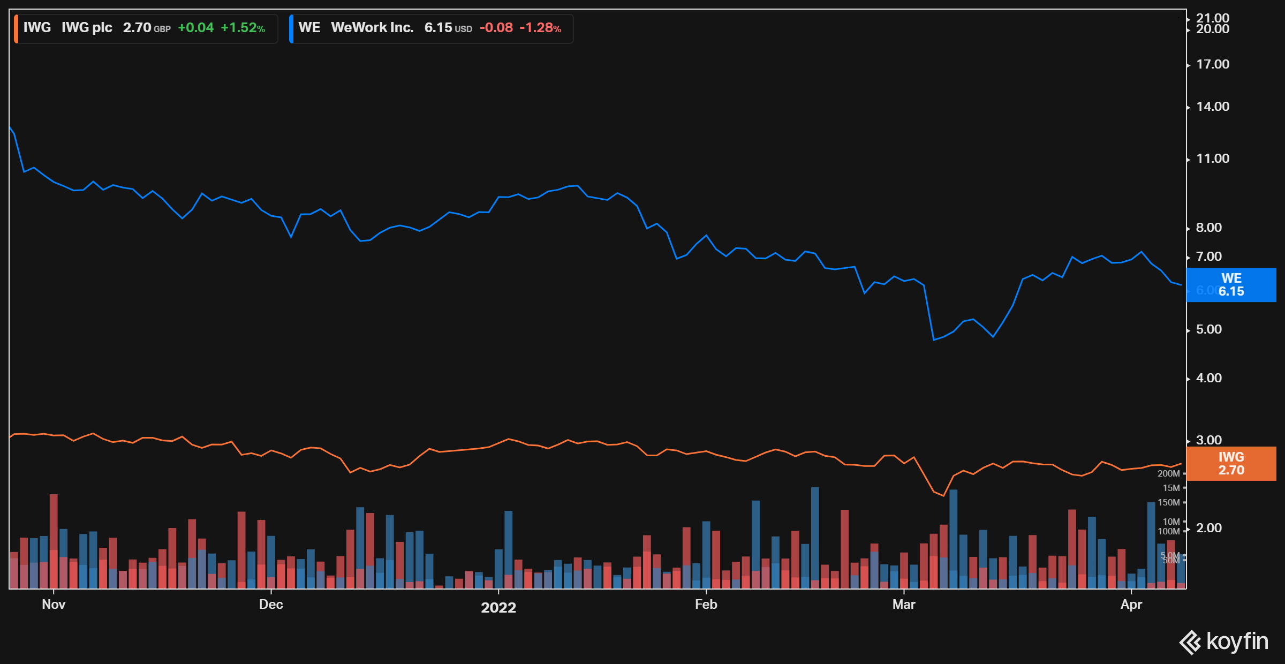
Task: Click the 5.00 price axis label
Action: [1209, 330]
